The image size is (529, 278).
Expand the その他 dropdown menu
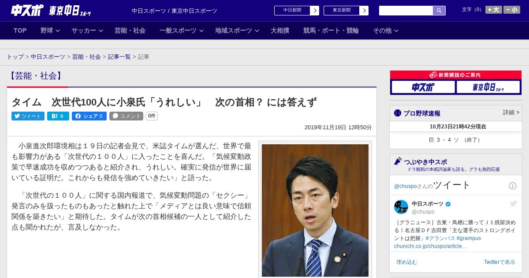[x=385, y=30]
